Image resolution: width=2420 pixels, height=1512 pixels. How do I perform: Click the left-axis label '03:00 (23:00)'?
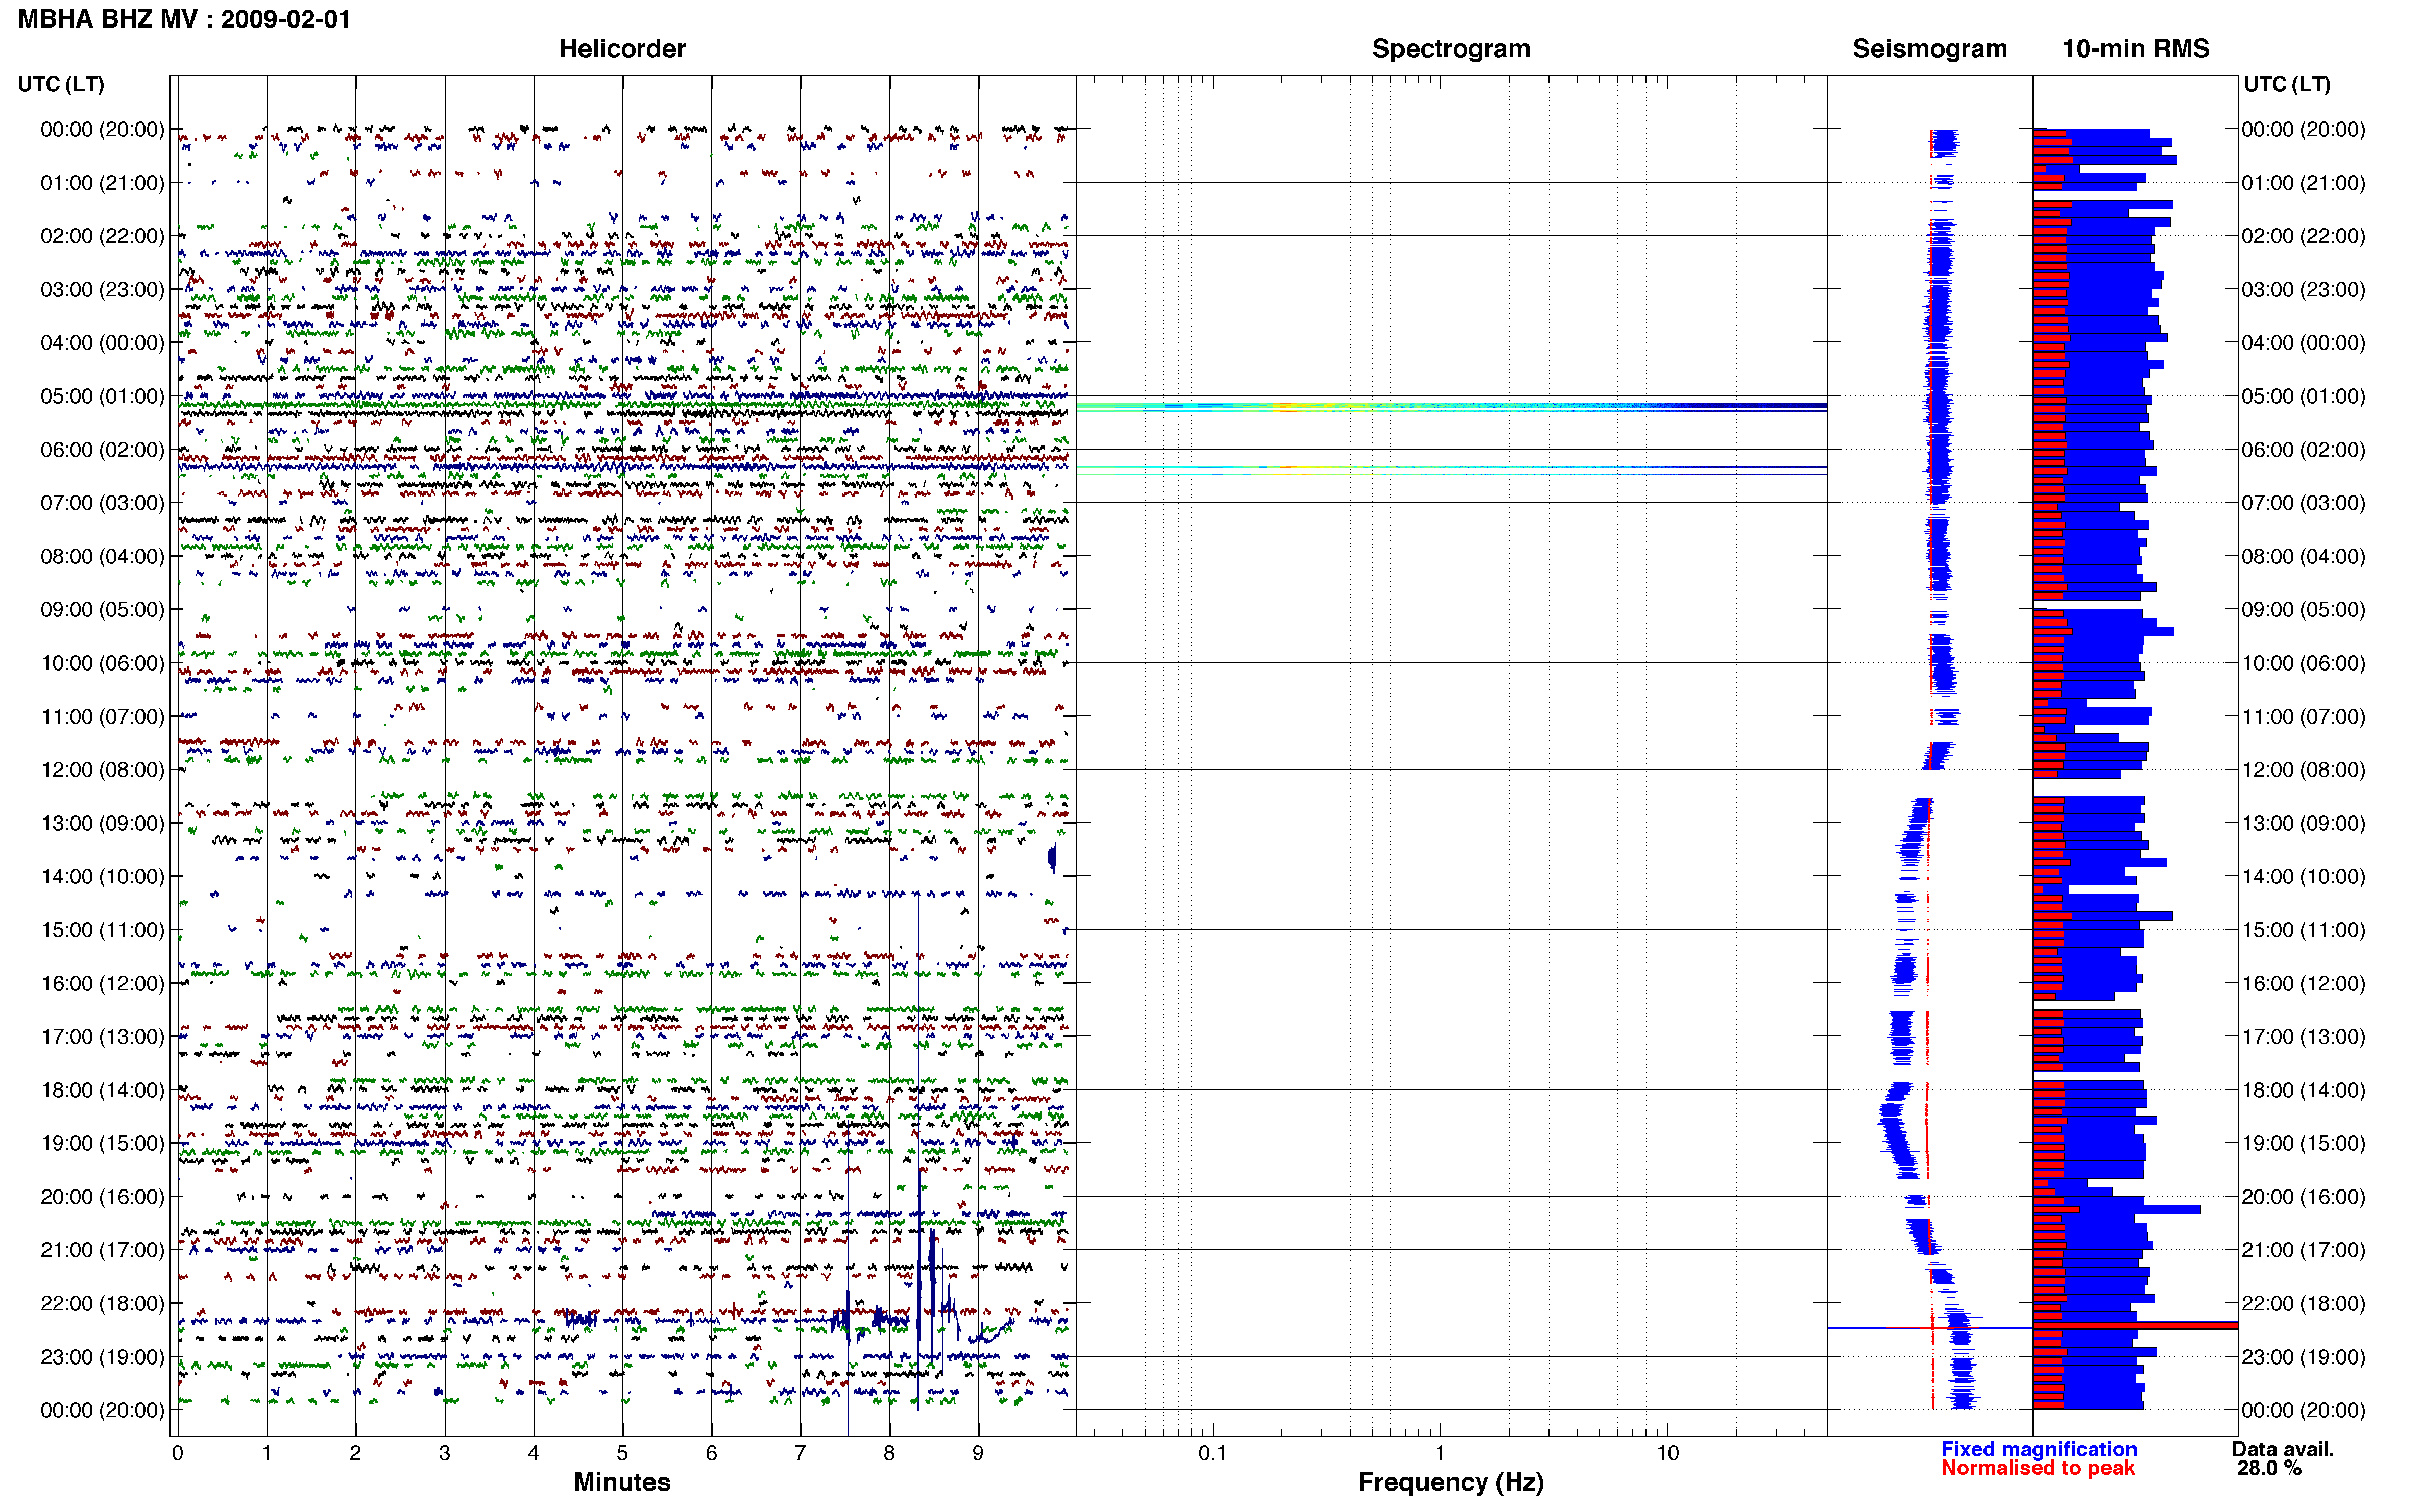click(x=102, y=290)
